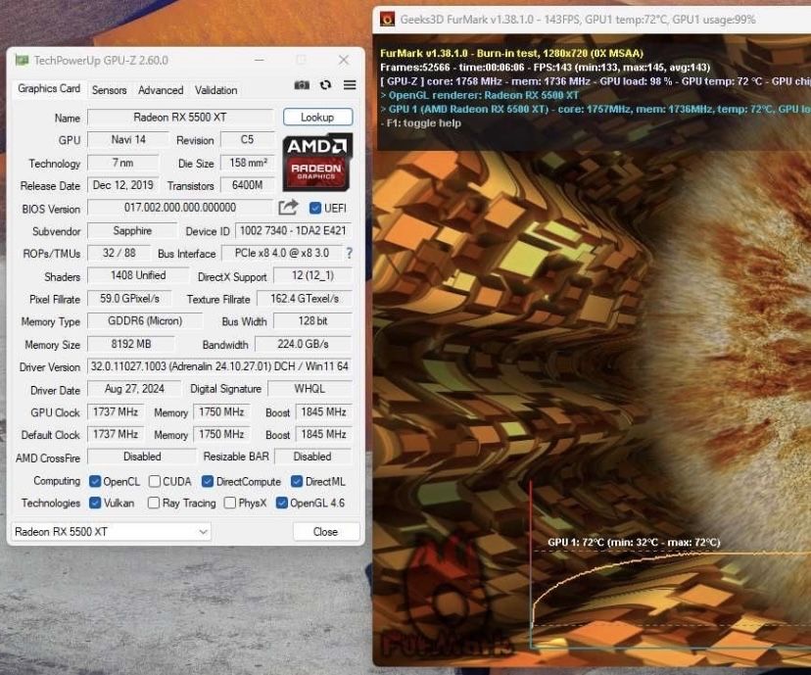
Task: Click FurMark GPU 1 temperature graph label
Action: tap(634, 542)
